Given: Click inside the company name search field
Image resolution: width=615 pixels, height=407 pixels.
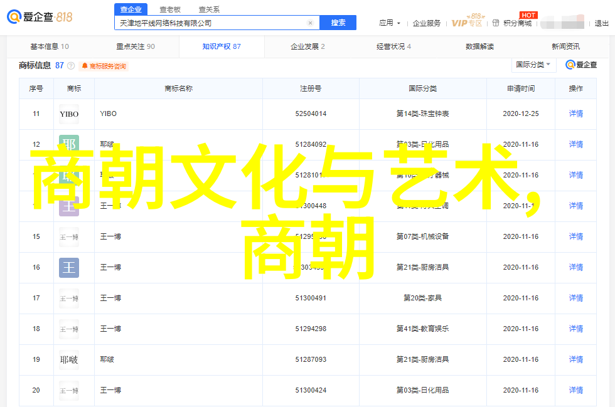Looking at the screenshot, I should point(210,23).
